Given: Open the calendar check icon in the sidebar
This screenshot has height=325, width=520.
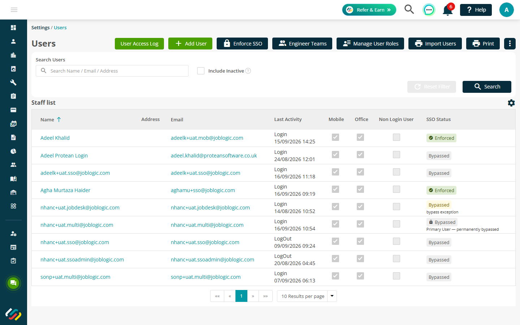Looking at the screenshot, I should point(13,123).
